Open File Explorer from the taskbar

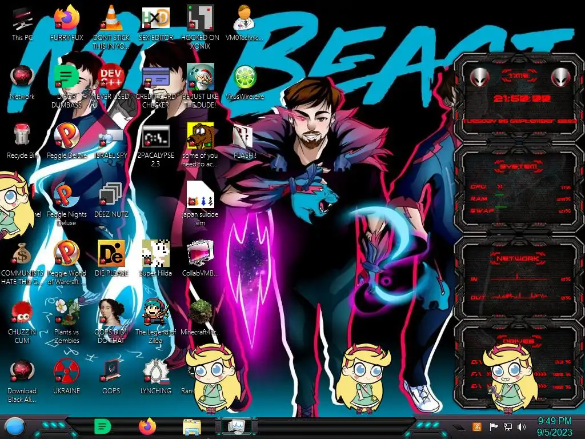192,427
